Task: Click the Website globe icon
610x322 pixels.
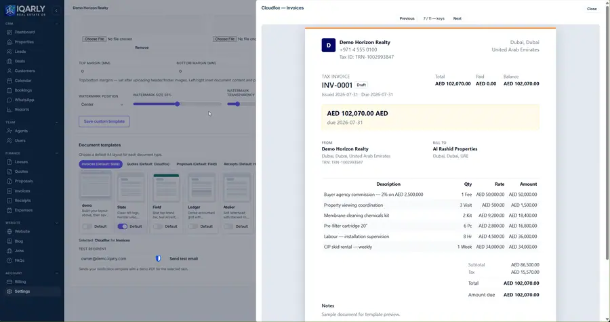Action: click(x=9, y=231)
